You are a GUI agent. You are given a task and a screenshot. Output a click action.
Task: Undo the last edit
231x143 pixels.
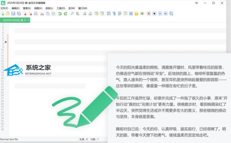(x=60, y=14)
